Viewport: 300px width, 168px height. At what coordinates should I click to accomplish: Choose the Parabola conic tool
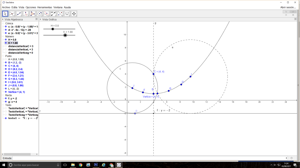pyautogui.click(x=46, y=14)
